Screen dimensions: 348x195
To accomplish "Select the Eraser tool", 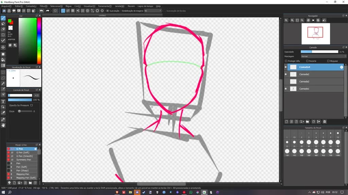I will pos(3,24).
